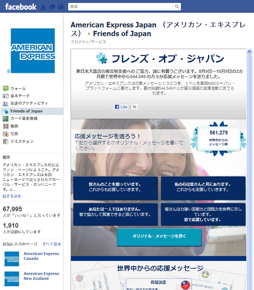Viewport: 254px width, 290px height.
Task: Click the 写真 photo icon
Action: tap(6, 134)
